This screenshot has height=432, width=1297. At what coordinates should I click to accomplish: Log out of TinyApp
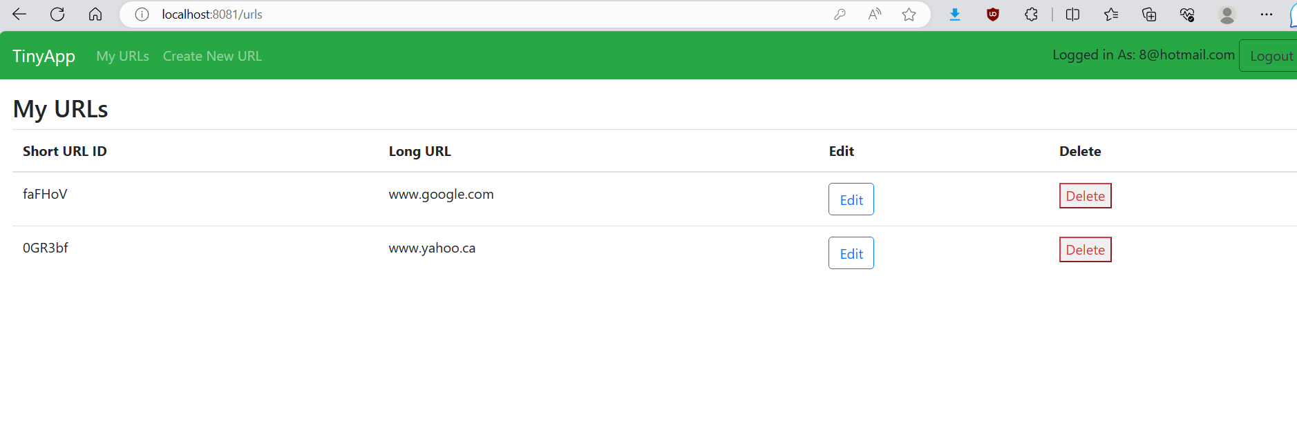click(1272, 55)
